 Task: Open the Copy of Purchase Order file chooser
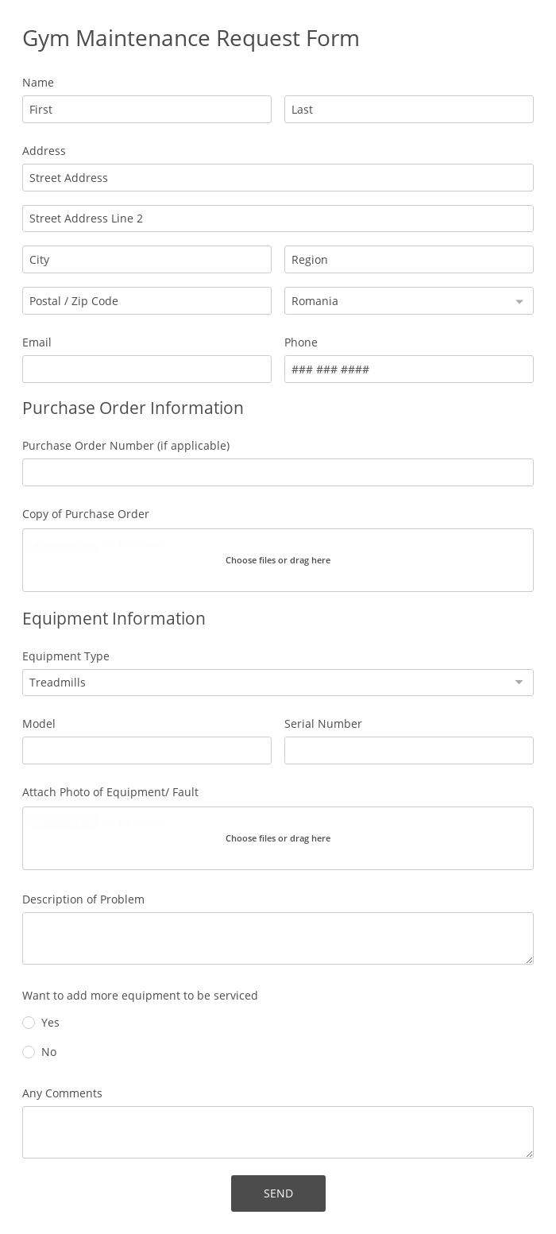[278, 559]
